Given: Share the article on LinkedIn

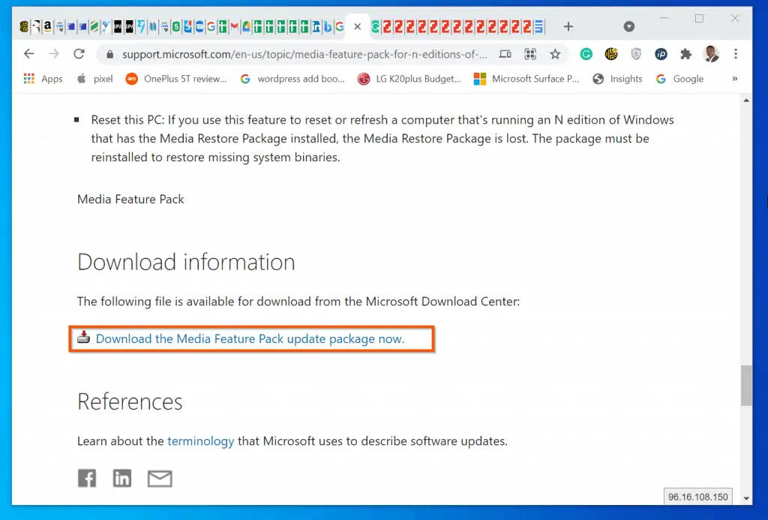Looking at the screenshot, I should coord(122,478).
